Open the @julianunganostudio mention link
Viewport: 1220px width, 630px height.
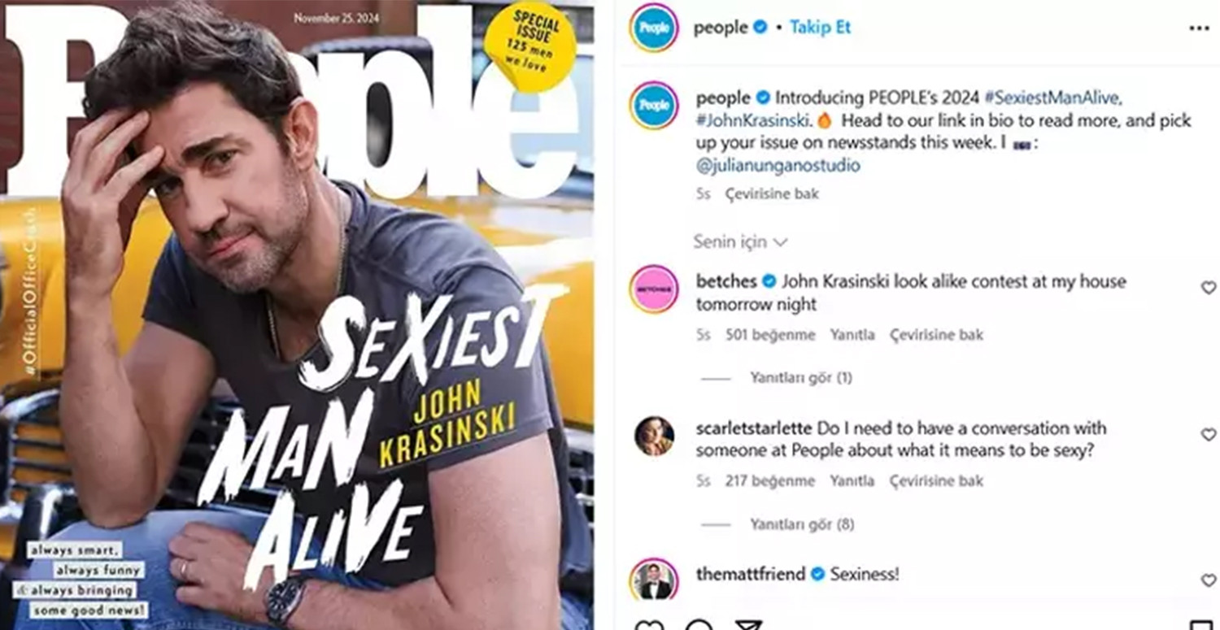(x=778, y=166)
